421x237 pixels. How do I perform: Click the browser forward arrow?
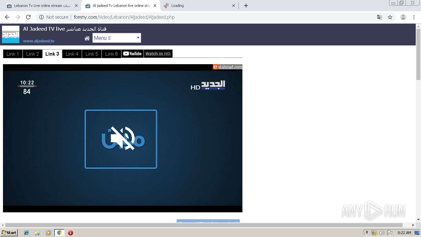pos(18,17)
